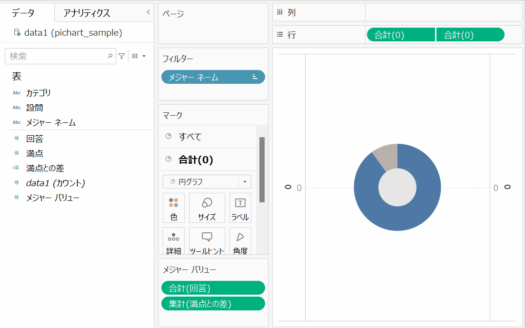Select the 合計(0) marks card row
525x328 pixels.
click(207, 159)
